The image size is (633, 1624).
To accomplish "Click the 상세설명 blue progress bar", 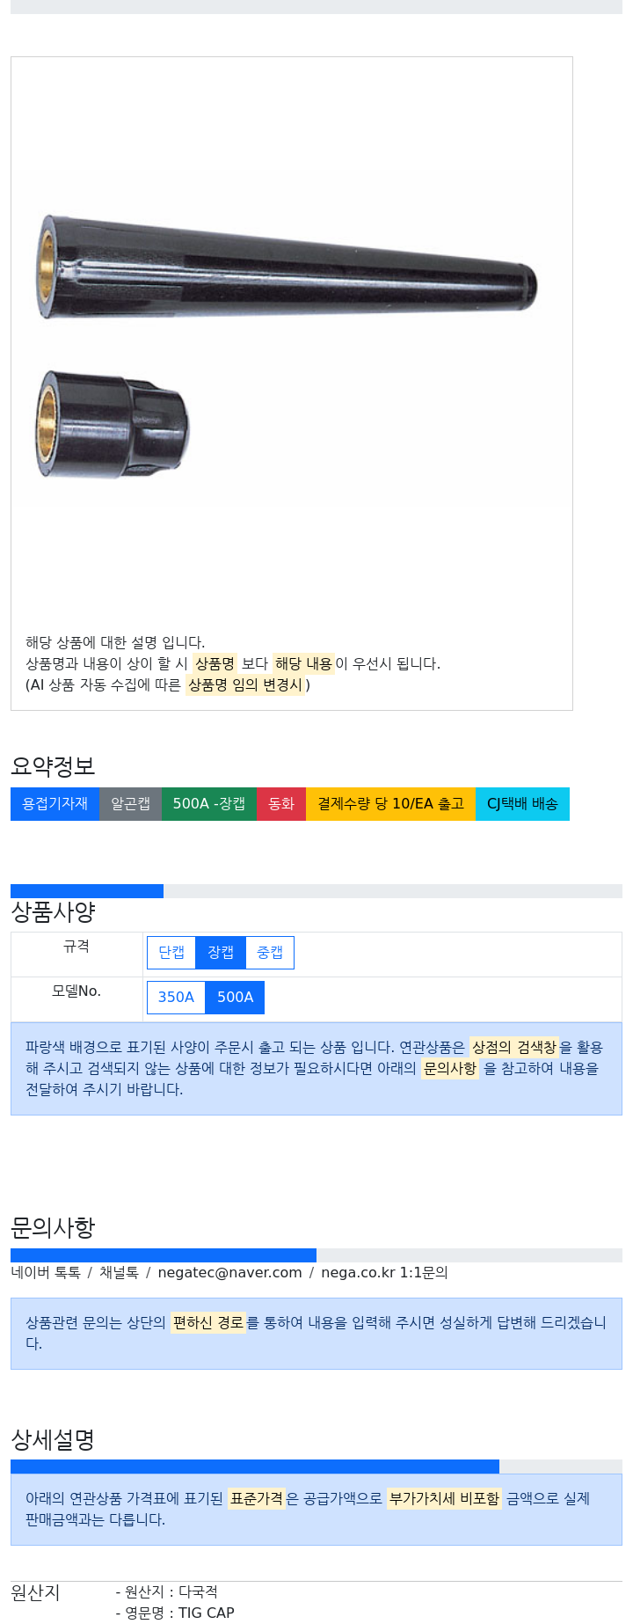I will 255,1467.
